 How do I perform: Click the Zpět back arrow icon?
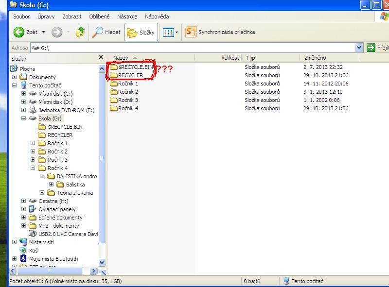coord(19,33)
